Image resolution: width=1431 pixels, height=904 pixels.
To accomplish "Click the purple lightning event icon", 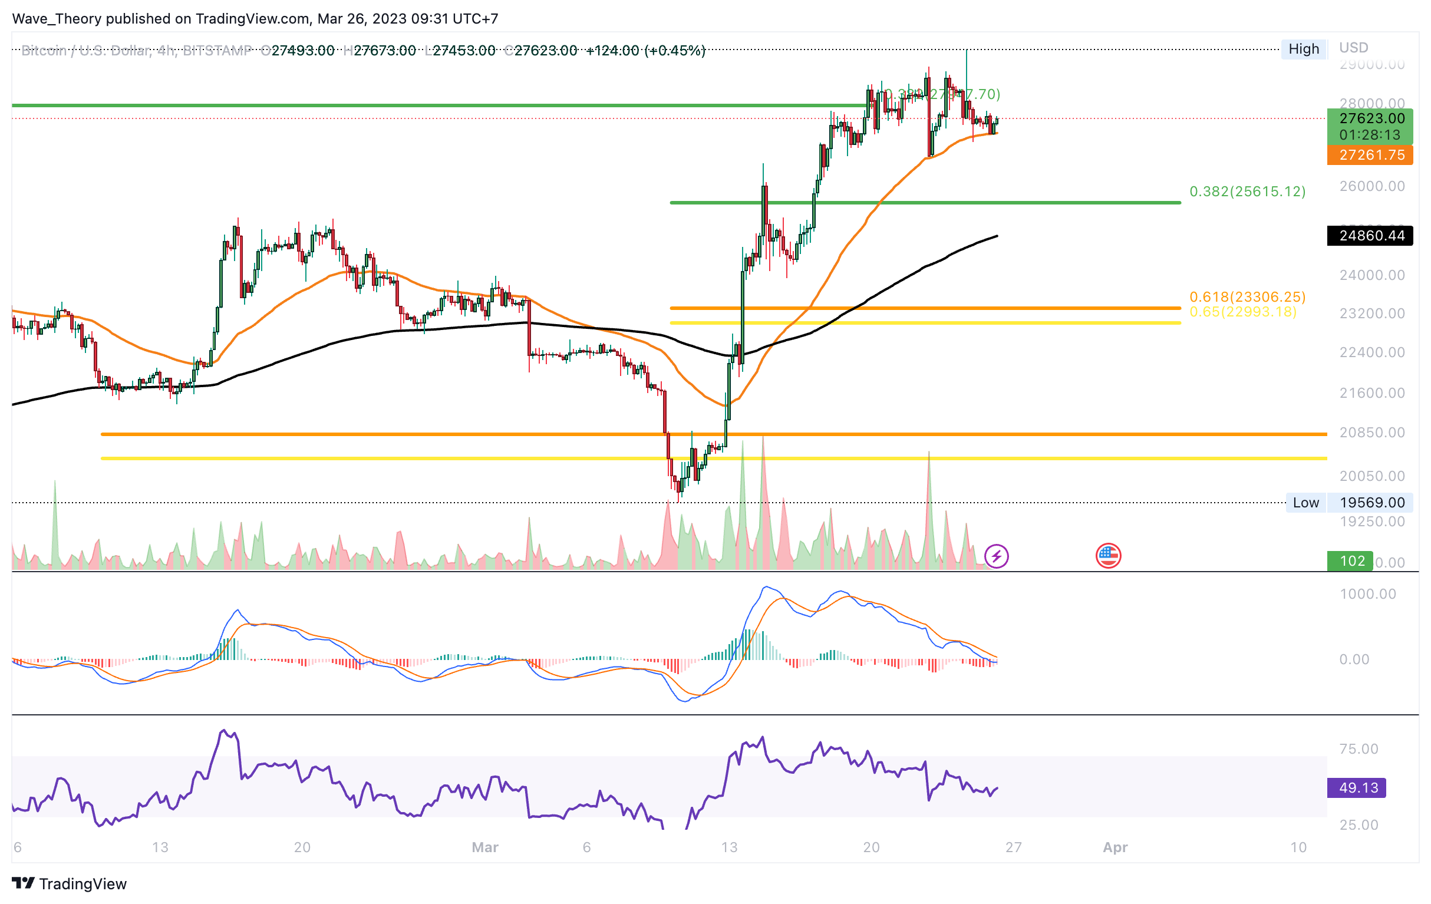I will tap(996, 556).
